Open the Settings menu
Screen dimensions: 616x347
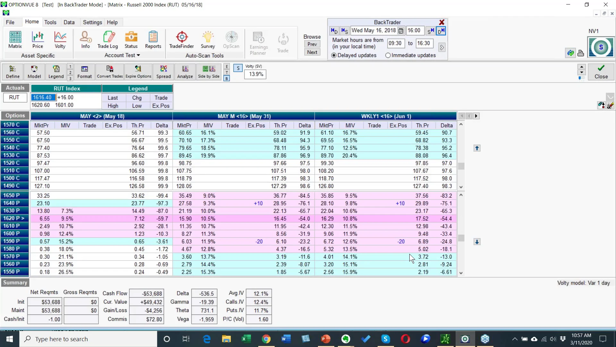[92, 22]
